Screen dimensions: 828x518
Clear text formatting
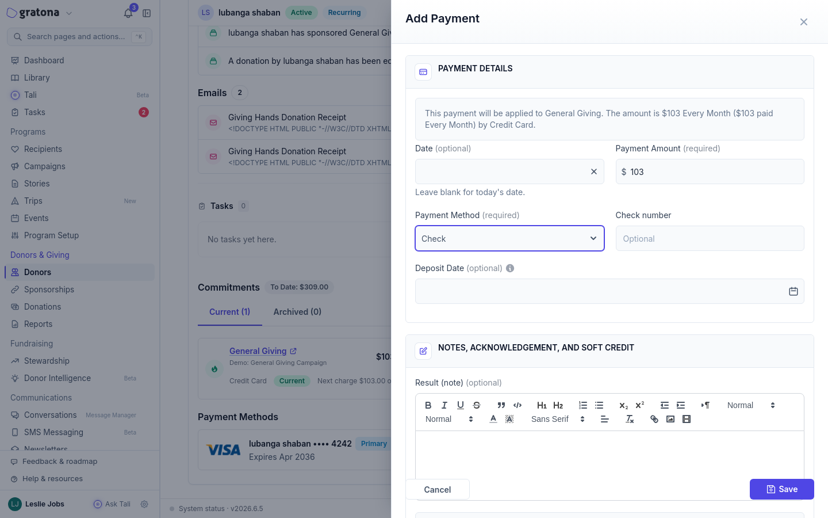click(630, 419)
